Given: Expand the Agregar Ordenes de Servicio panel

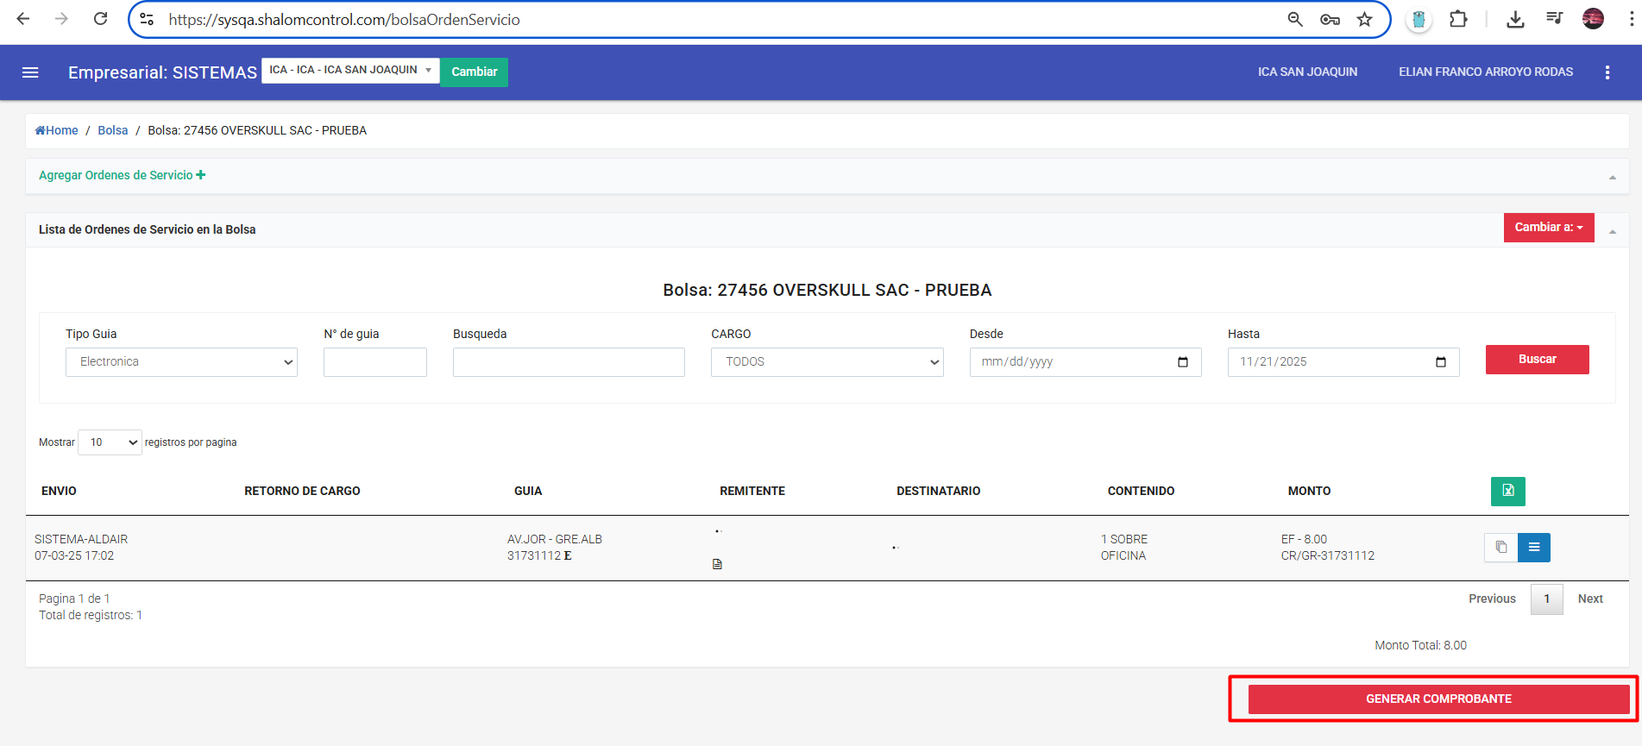Looking at the screenshot, I should click(x=122, y=175).
